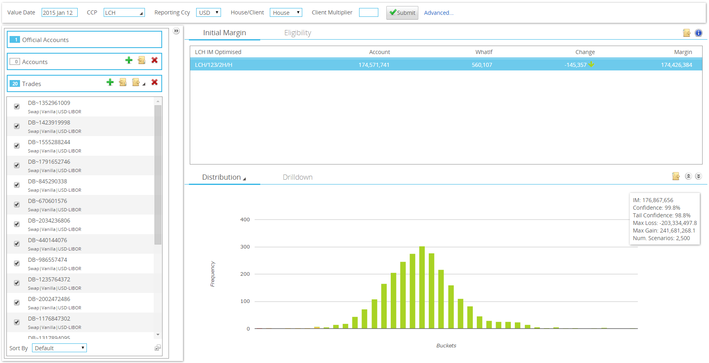Click the 560,107 WhatIf value
Image resolution: width=709 pixels, height=363 pixels.
pos(482,65)
